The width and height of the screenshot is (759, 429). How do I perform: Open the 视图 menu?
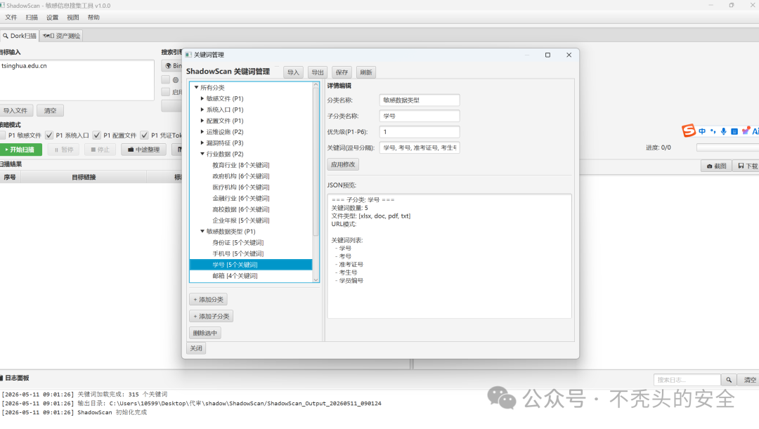point(72,18)
